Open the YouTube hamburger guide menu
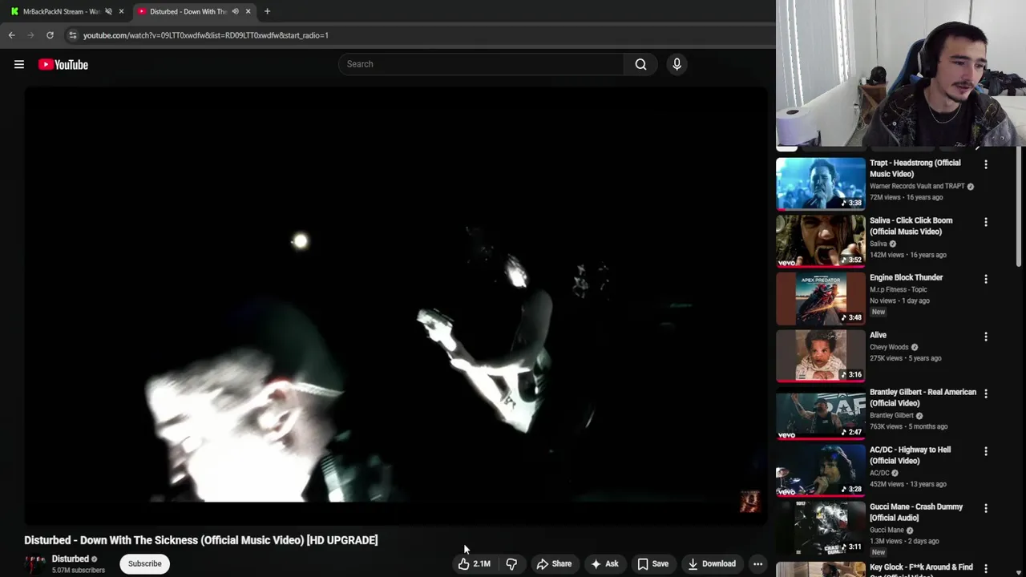The image size is (1026, 577). 19,65
